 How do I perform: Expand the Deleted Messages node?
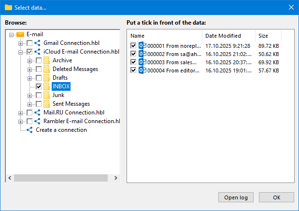click(x=29, y=70)
